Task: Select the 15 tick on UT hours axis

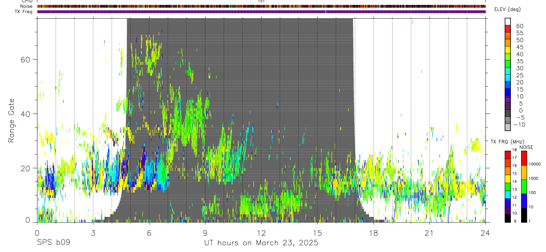Action: [x=317, y=232]
